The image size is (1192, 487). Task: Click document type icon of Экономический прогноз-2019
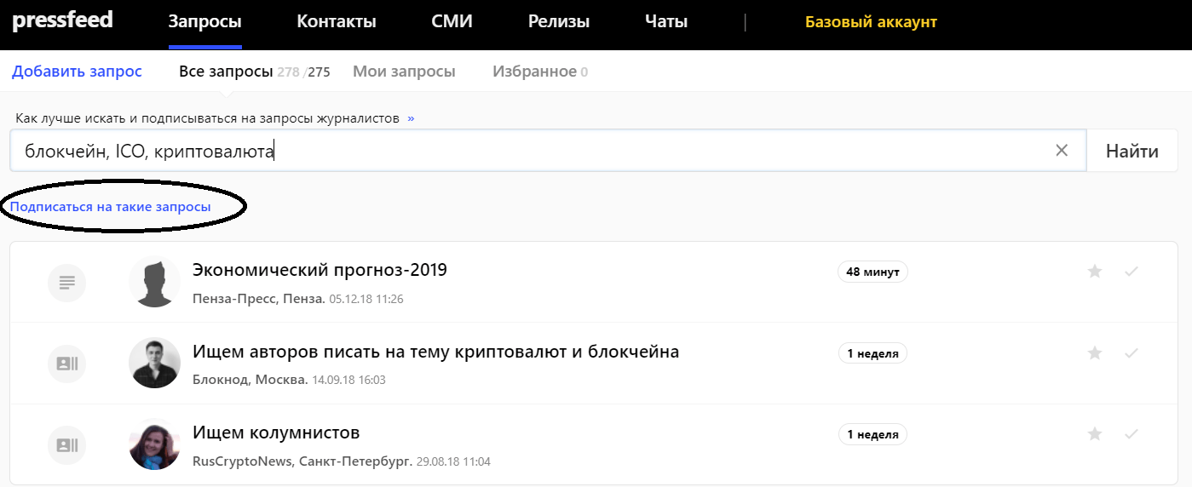click(66, 282)
